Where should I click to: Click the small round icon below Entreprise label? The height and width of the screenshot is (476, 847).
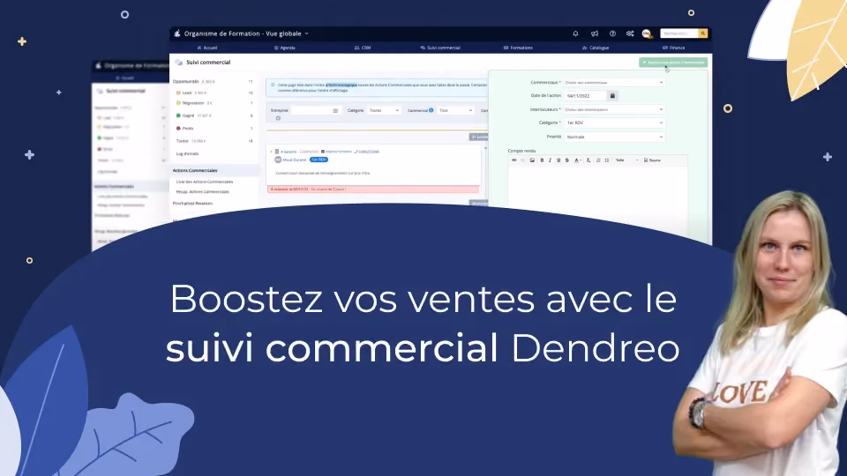(x=278, y=118)
